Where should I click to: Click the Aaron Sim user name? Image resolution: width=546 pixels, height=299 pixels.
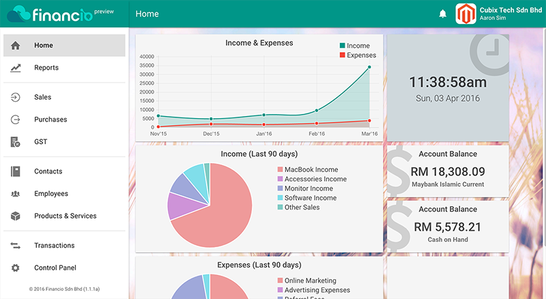[x=493, y=18]
